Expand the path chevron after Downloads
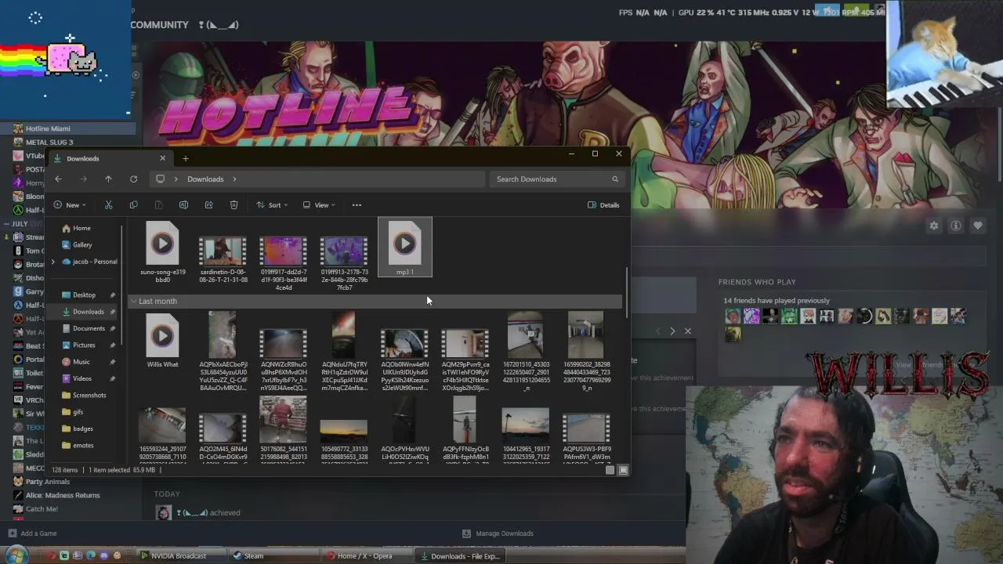Image resolution: width=1003 pixels, height=564 pixels. pos(234,179)
